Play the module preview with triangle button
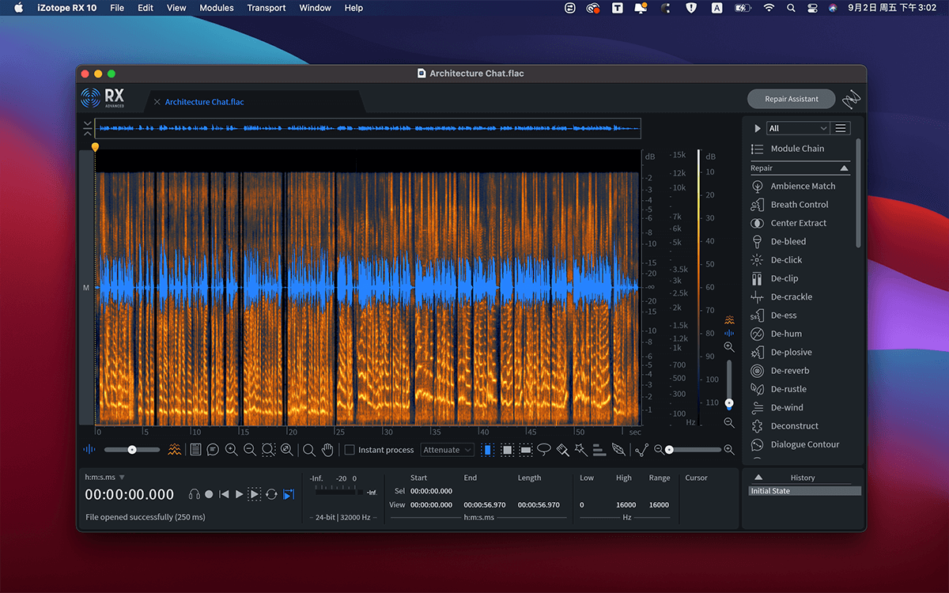This screenshot has width=949, height=593. [758, 128]
